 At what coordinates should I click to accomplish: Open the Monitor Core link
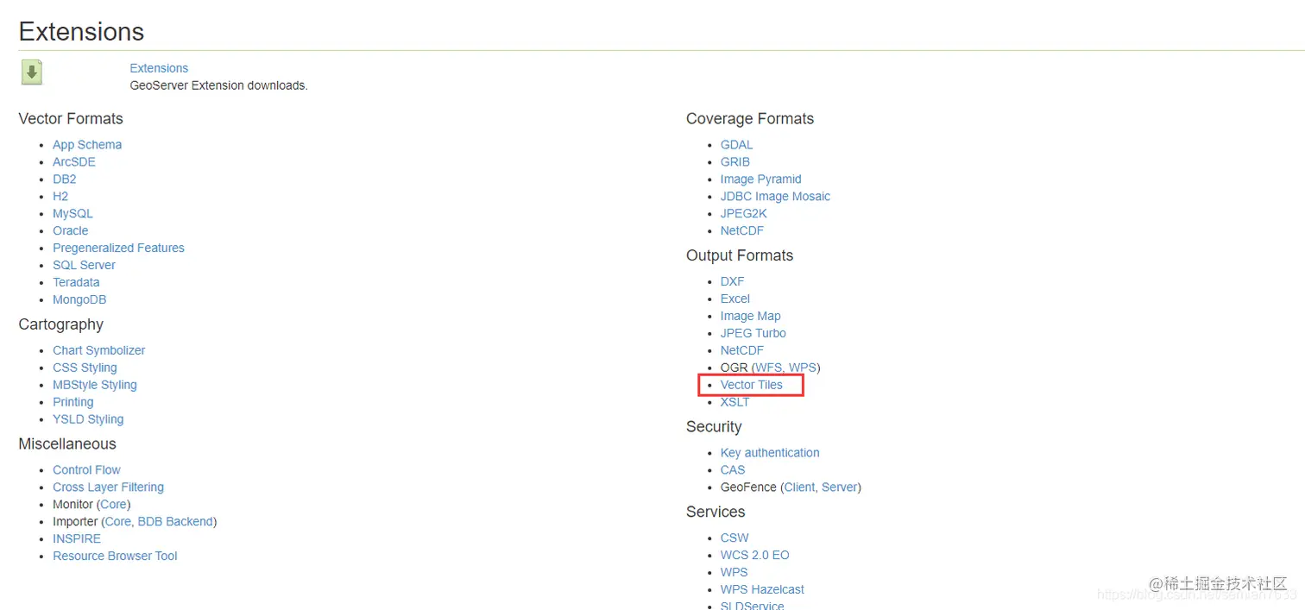pyautogui.click(x=113, y=505)
